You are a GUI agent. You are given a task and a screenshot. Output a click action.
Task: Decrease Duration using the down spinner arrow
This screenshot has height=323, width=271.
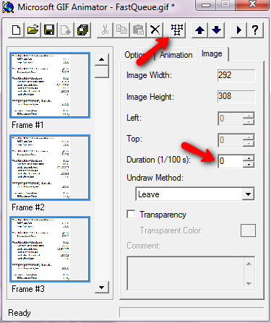tap(249, 165)
